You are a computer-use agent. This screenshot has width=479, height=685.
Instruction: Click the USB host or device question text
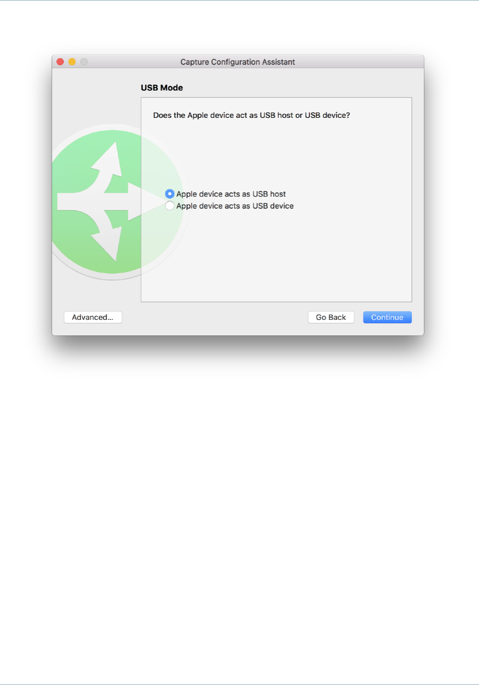click(x=252, y=115)
